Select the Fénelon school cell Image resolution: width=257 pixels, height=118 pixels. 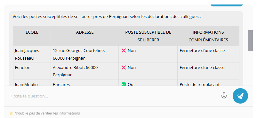tap(32, 72)
